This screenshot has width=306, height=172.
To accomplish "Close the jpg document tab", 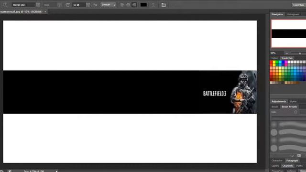I will (45, 11).
